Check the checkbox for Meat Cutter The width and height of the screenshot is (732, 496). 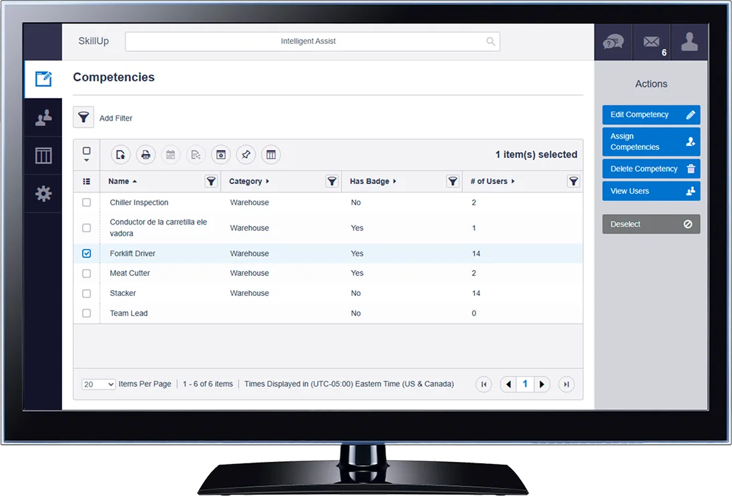pos(86,273)
